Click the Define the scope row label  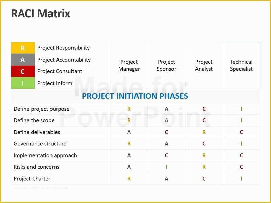34,120
